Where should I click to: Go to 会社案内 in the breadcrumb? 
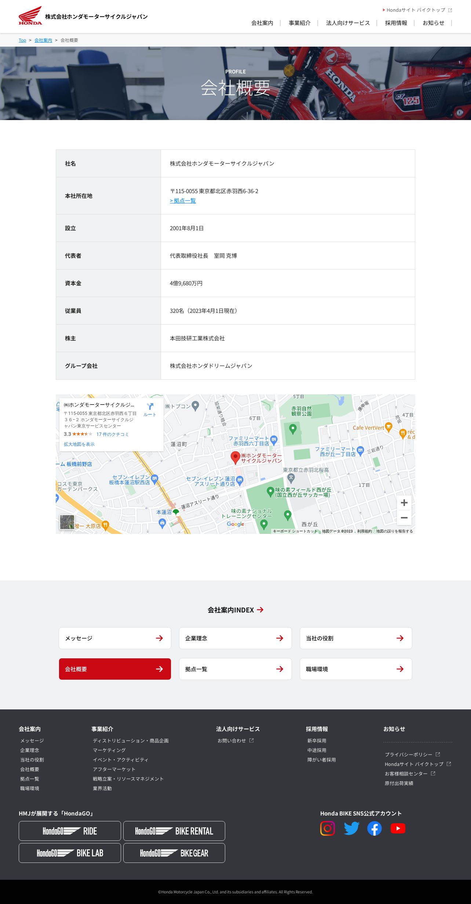[x=43, y=40]
